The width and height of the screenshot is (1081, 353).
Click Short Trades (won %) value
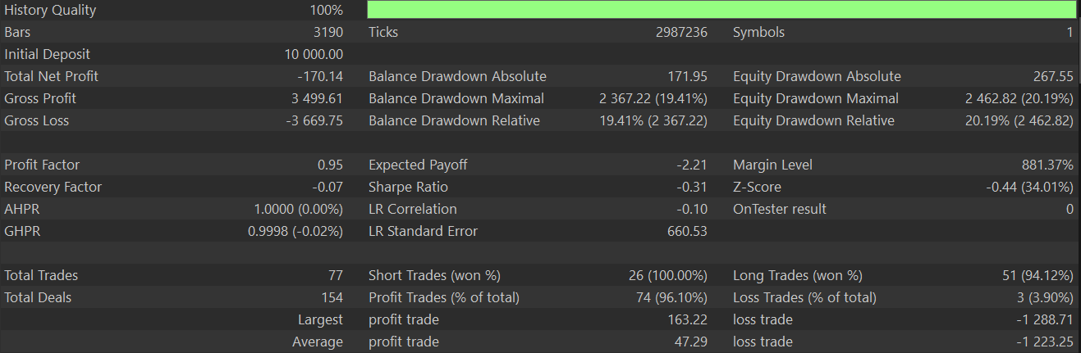(666, 275)
